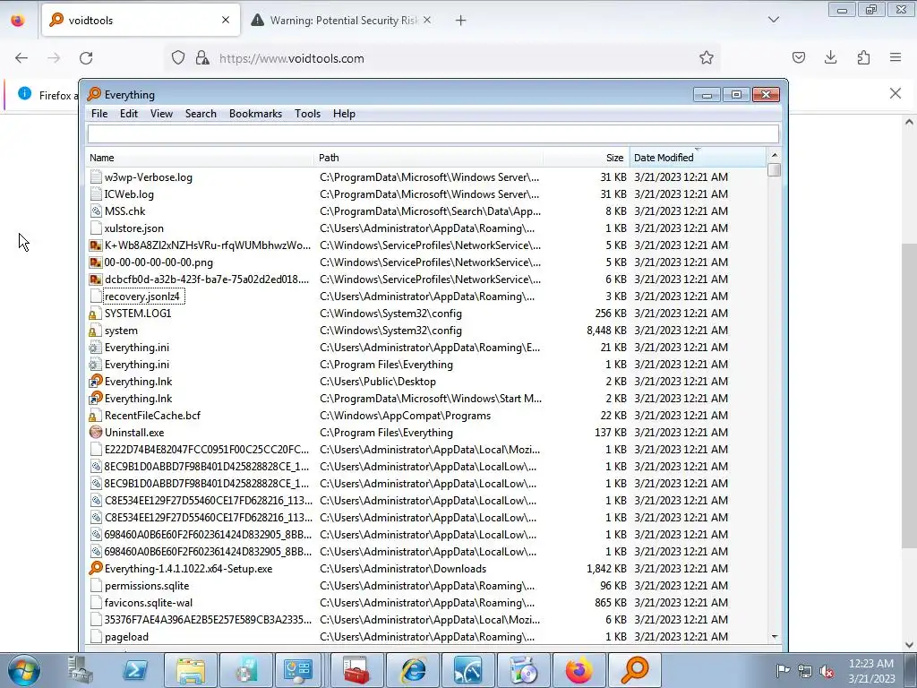Select the pageload file row
The height and width of the screenshot is (688, 917).
[x=425, y=637]
